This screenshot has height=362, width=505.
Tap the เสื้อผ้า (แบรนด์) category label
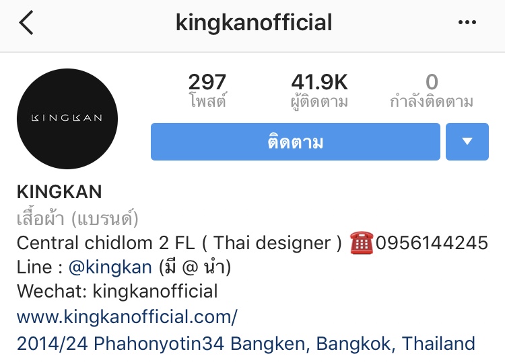pos(77,218)
